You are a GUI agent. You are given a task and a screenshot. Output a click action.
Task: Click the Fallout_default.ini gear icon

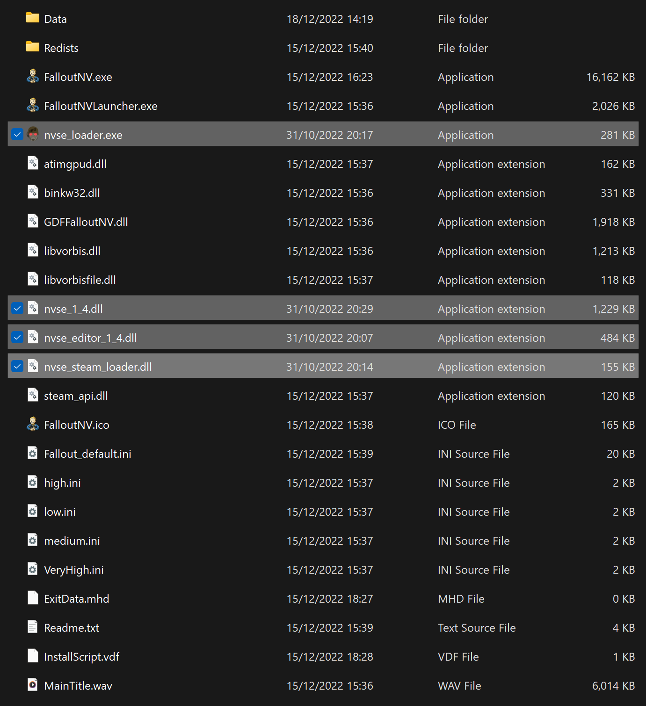33,453
